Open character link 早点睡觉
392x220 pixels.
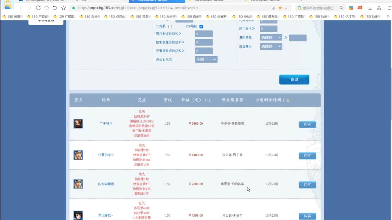coord(106,215)
